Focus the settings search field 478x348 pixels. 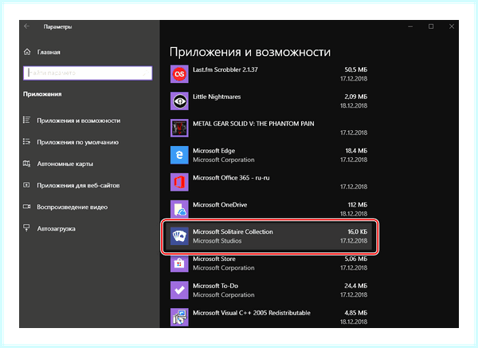(x=88, y=73)
